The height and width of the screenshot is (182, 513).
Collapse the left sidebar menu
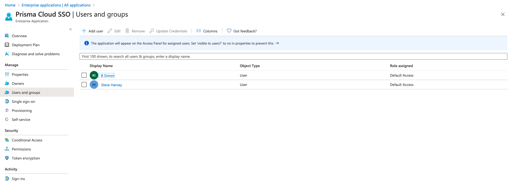click(x=71, y=29)
